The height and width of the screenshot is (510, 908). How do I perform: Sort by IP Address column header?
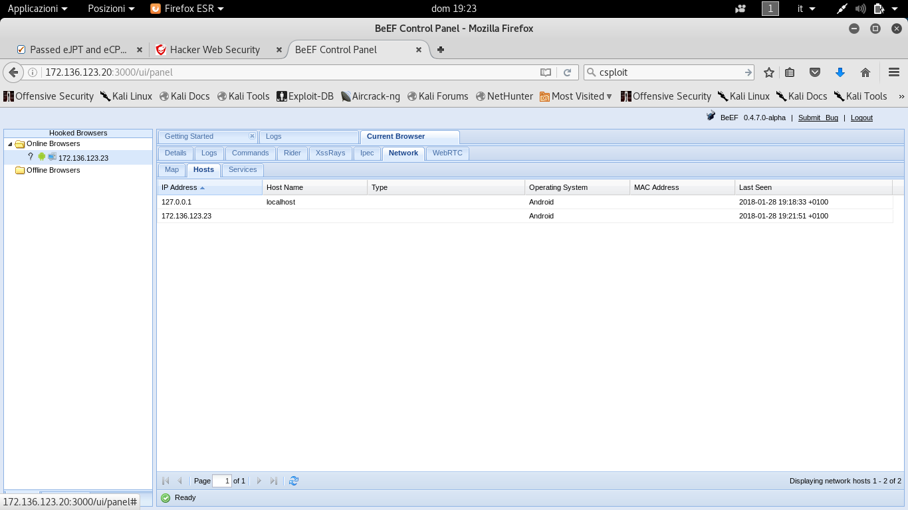coord(209,187)
